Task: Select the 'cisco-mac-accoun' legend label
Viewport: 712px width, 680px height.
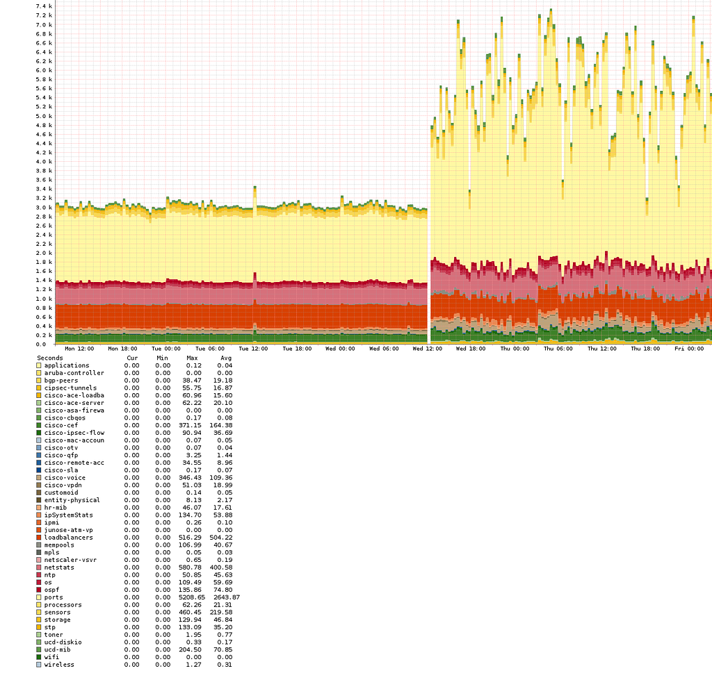Action: click(x=74, y=440)
